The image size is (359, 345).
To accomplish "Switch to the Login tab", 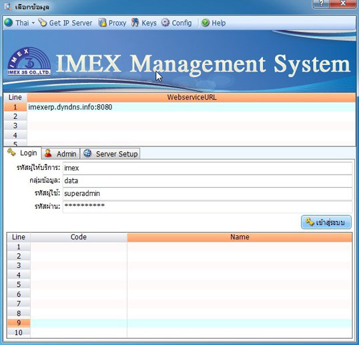I will tap(23, 152).
